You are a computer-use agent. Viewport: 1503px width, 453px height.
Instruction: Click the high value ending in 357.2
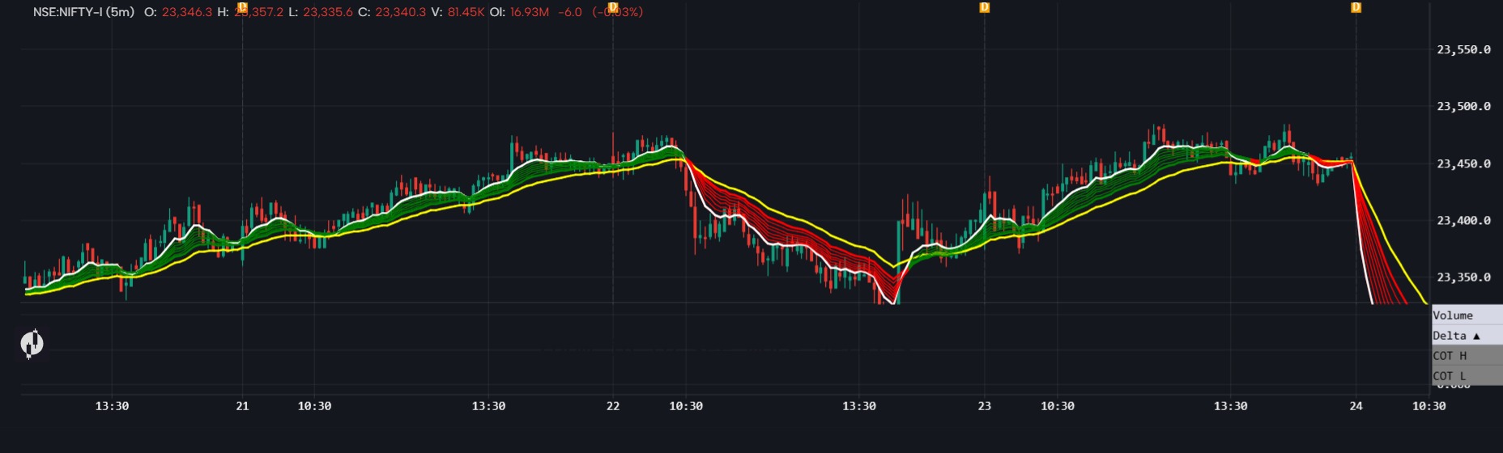pos(258,12)
